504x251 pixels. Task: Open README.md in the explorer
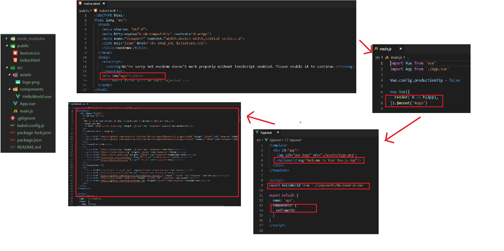coord(29,147)
